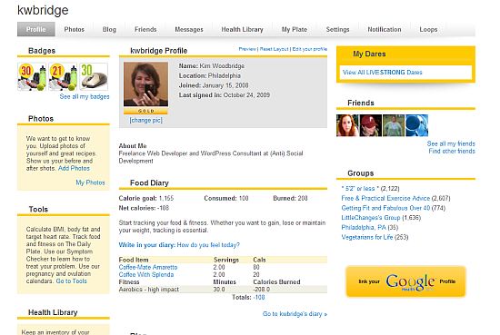The height and width of the screenshot is (335, 500).
Task: Click the Servings column header
Action: pos(226,260)
